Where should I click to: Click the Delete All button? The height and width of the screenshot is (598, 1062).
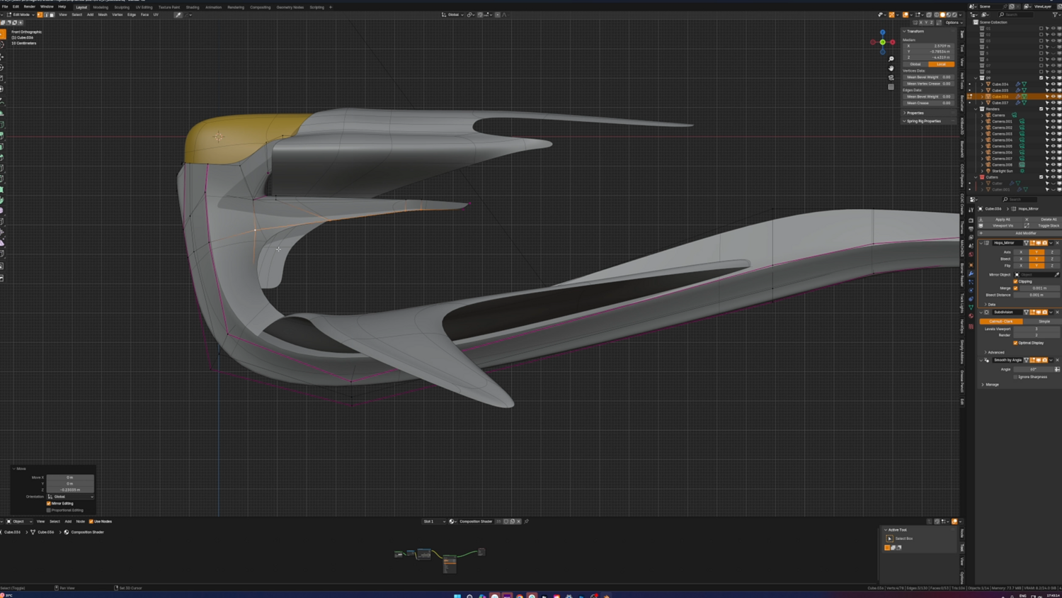[x=1048, y=220]
